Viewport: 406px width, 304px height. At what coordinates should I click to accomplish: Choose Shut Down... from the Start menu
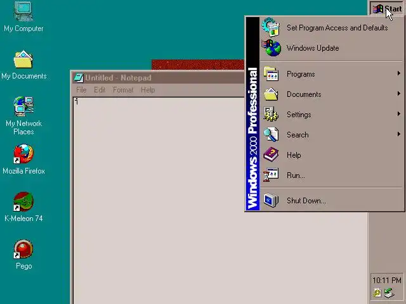(332, 201)
